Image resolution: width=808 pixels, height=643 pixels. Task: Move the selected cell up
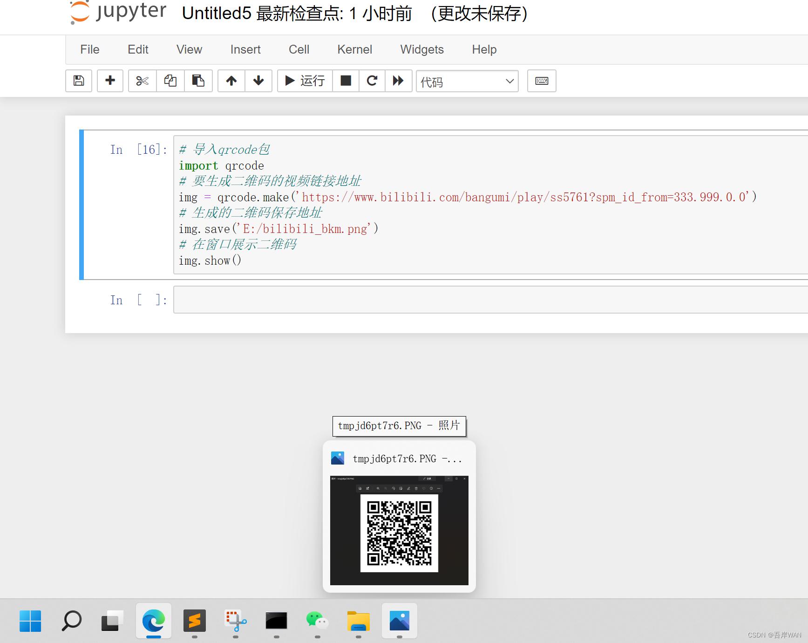(231, 81)
